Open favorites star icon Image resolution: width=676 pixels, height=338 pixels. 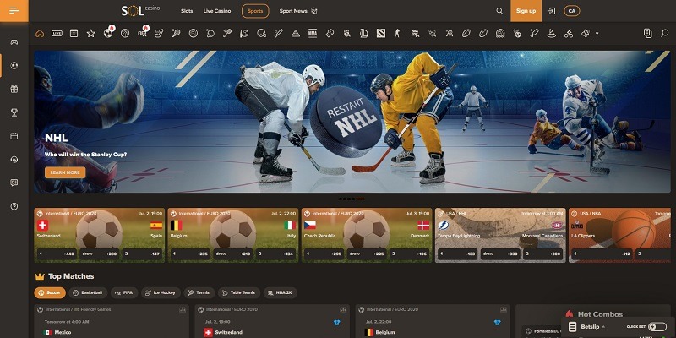[x=91, y=33]
